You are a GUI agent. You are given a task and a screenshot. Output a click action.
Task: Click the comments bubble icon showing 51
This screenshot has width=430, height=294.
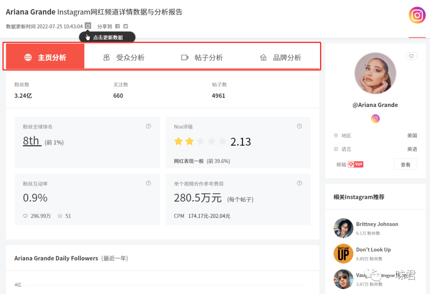[x=60, y=216]
